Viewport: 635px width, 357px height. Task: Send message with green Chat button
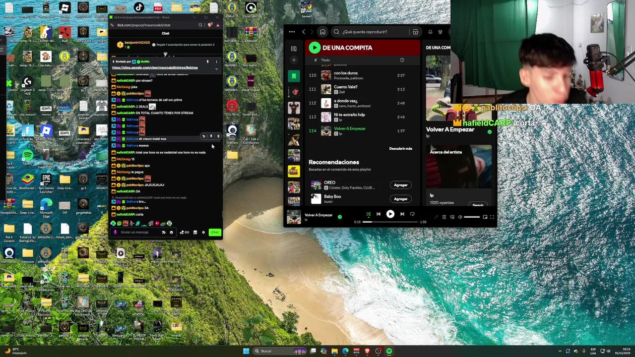[x=214, y=232]
